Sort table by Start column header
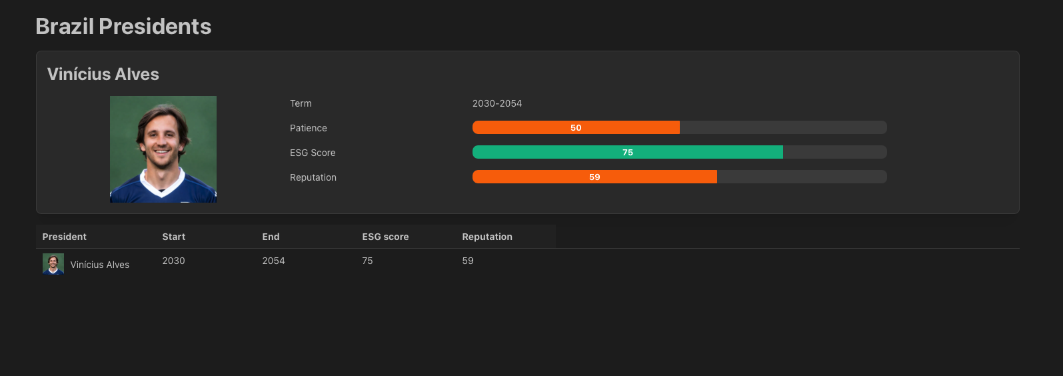 pos(174,237)
